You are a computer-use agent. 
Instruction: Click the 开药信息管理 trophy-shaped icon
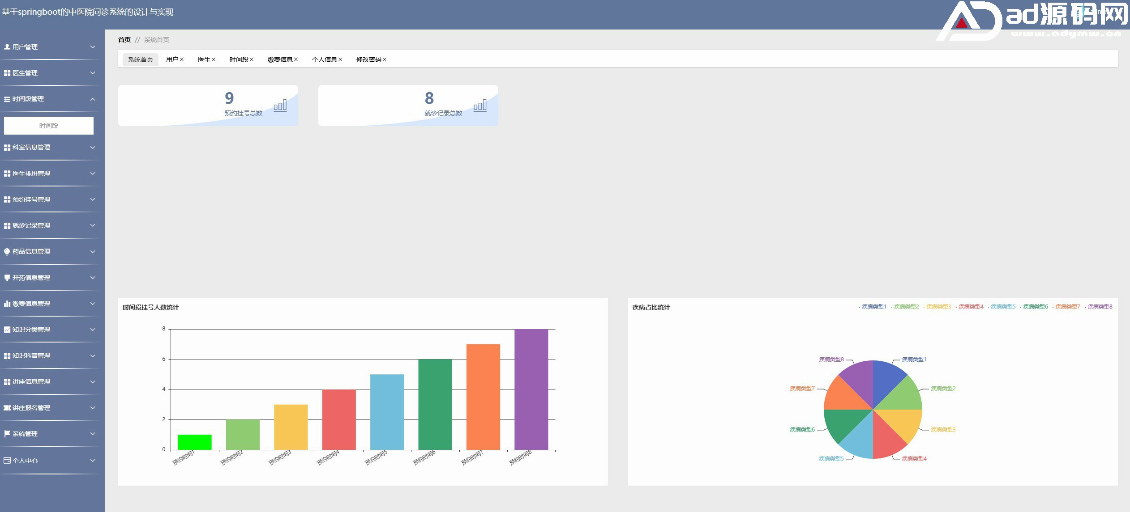(7, 278)
